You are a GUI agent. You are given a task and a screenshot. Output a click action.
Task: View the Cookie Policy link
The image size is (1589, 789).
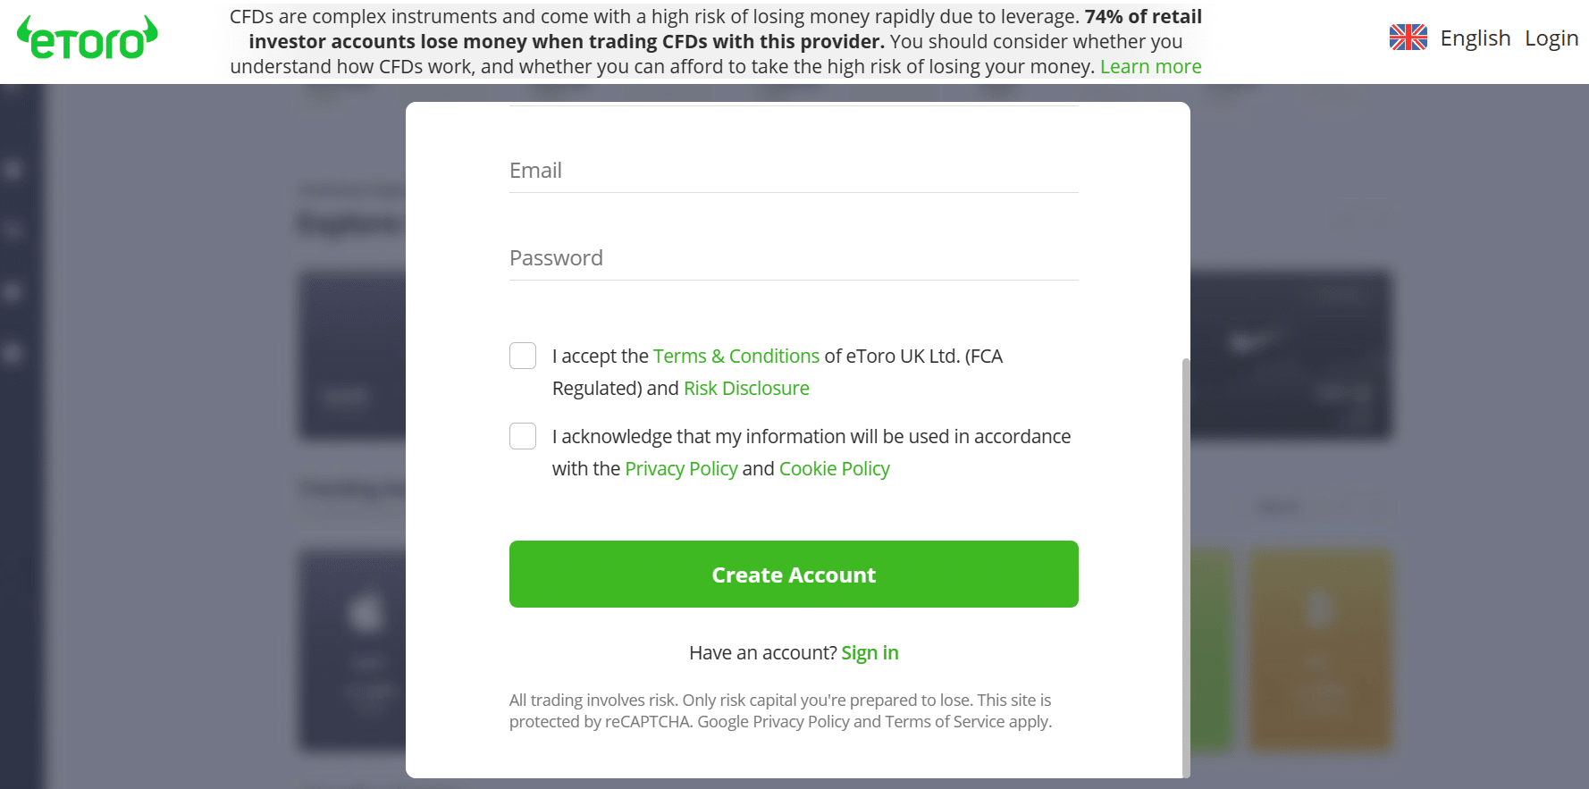(835, 468)
